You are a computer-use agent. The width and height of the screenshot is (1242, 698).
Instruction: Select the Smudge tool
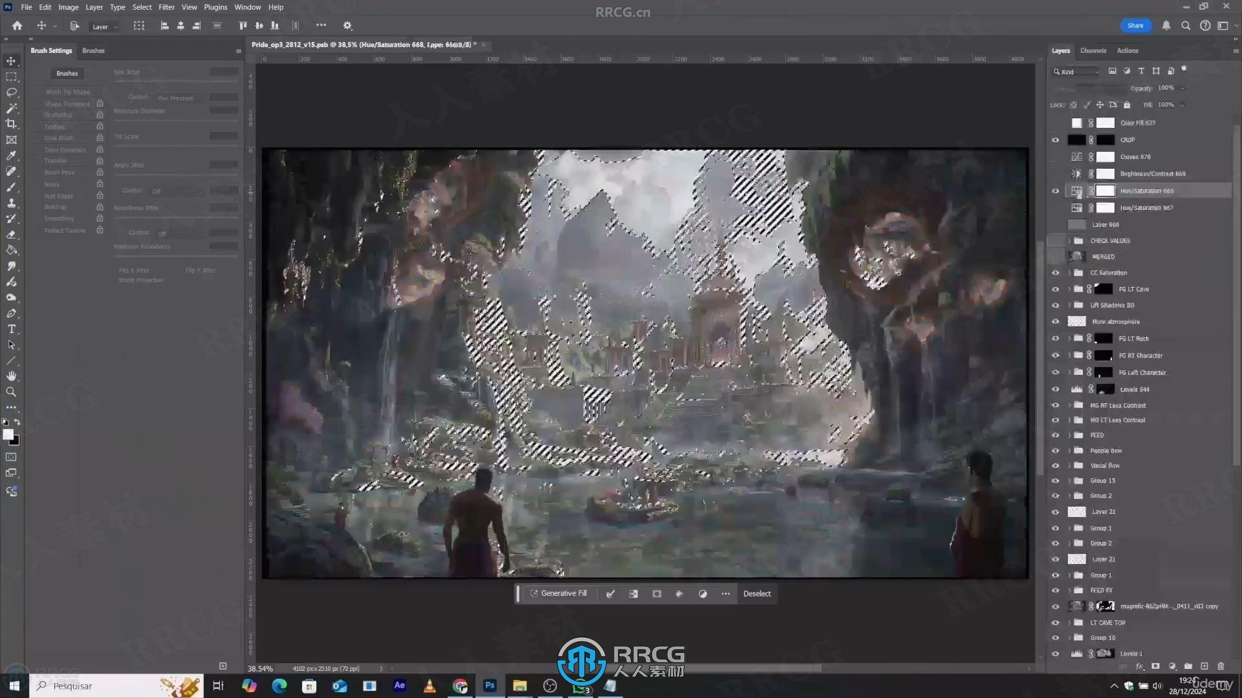coord(11,266)
